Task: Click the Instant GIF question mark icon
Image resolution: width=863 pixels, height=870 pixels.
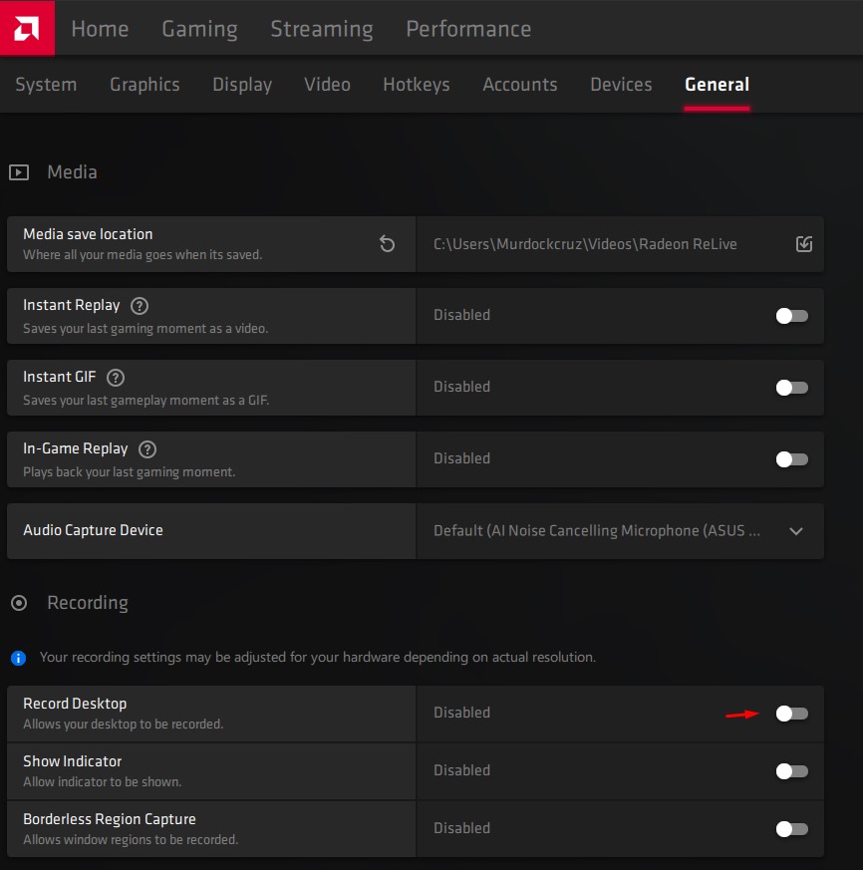Action: point(115,378)
